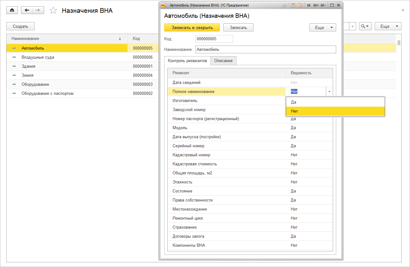Click the Home icon in main window
The image size is (410, 267).
click(12, 10)
